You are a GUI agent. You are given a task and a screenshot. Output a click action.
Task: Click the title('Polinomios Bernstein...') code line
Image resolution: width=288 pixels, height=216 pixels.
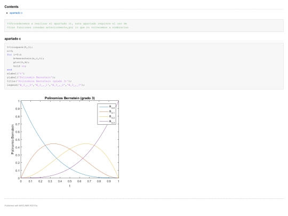(x=39, y=81)
